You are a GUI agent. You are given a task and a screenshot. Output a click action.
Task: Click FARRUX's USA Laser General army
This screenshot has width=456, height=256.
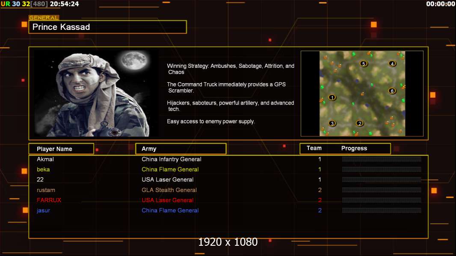click(168, 200)
